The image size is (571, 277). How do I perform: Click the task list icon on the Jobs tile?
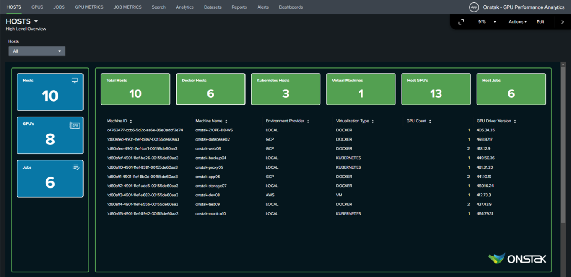coord(75,167)
